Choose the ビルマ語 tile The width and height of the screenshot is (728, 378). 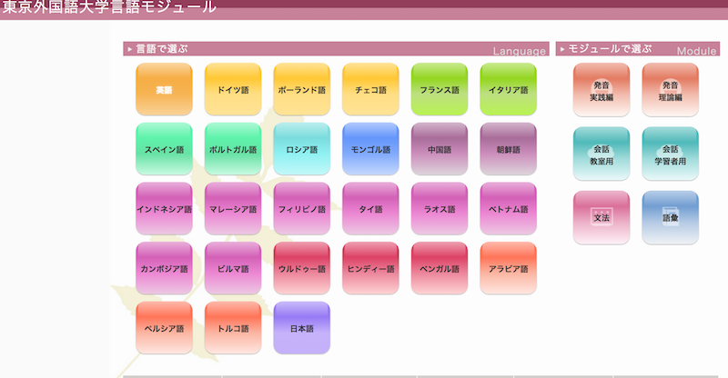coord(233,268)
